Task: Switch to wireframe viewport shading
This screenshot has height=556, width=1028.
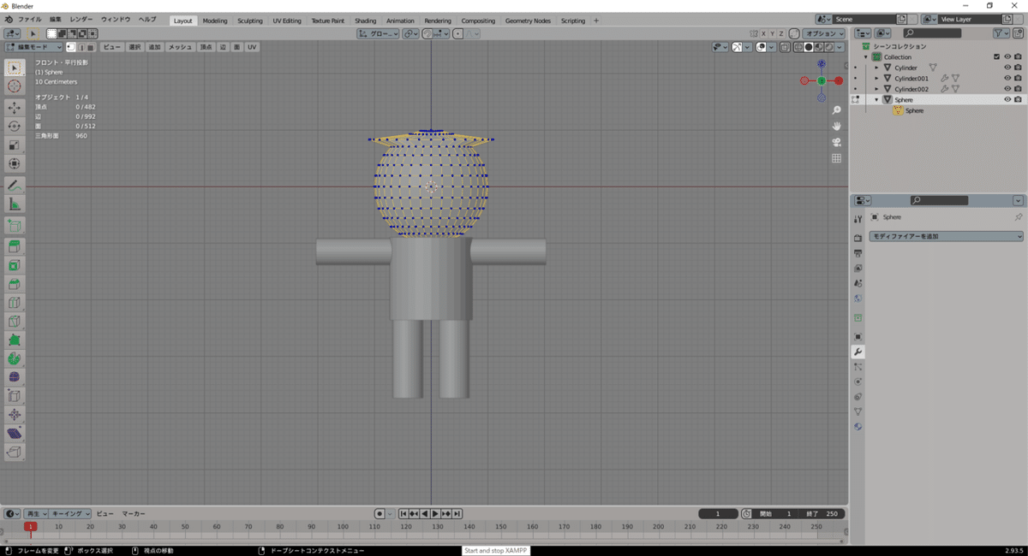Action: coord(798,47)
